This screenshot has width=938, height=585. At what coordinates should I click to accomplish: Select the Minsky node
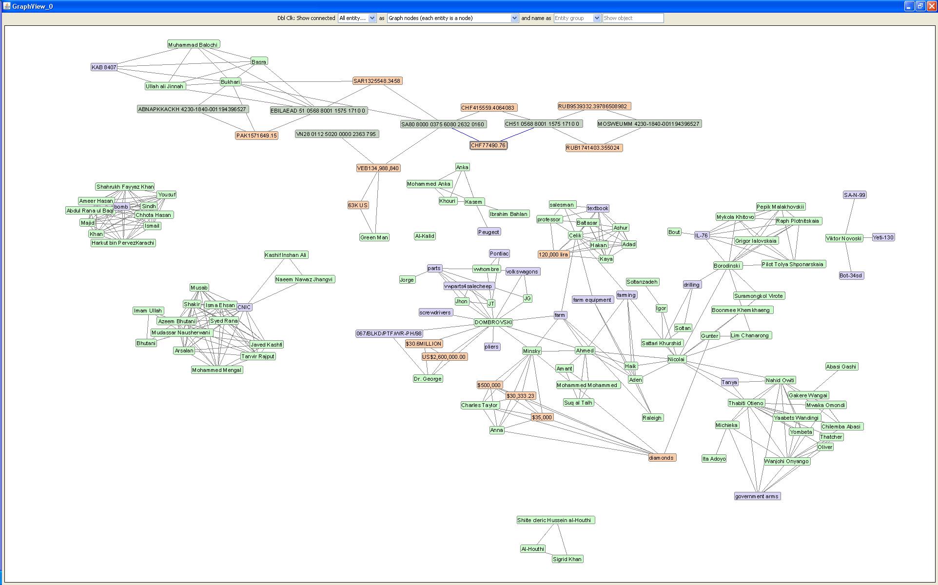point(532,351)
